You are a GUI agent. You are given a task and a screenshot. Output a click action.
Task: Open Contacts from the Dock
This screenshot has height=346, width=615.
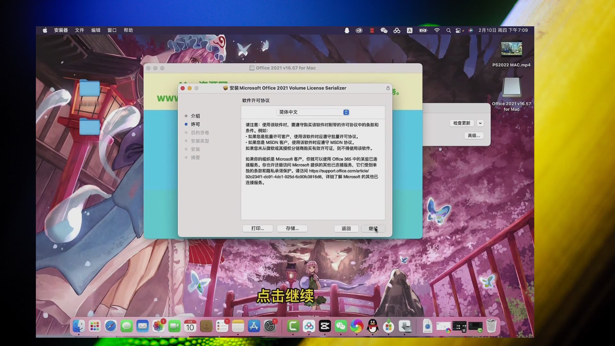206,326
